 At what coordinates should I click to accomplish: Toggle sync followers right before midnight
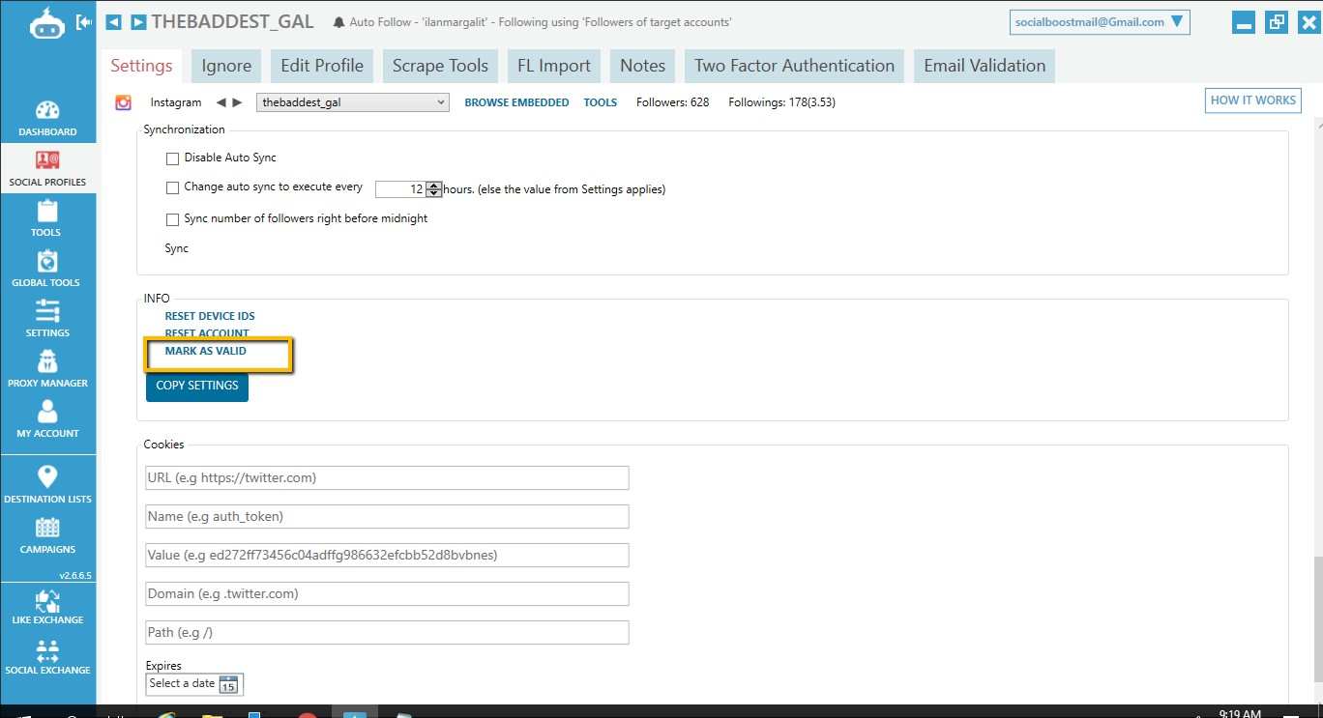click(173, 219)
